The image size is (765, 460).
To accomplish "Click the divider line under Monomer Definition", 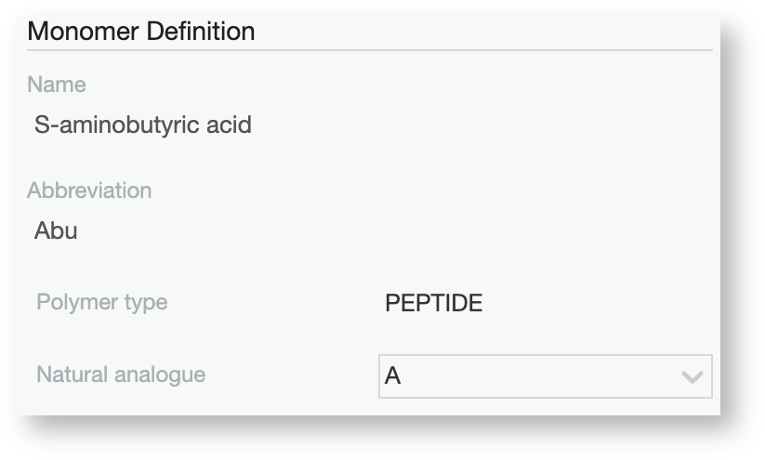I will (x=372, y=50).
